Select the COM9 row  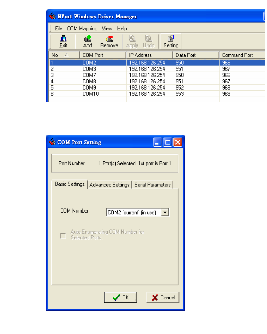[157, 87]
